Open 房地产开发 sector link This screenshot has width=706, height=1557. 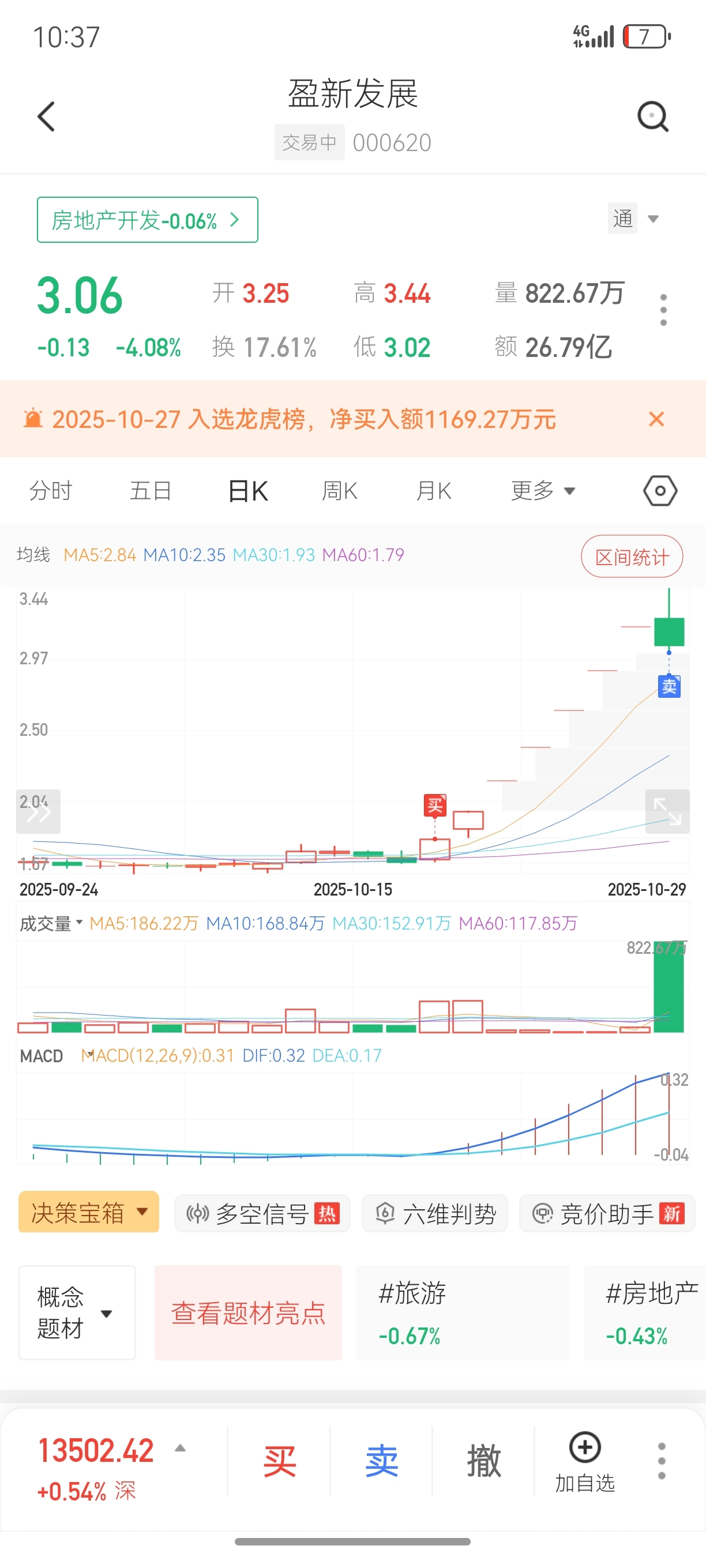148,220
